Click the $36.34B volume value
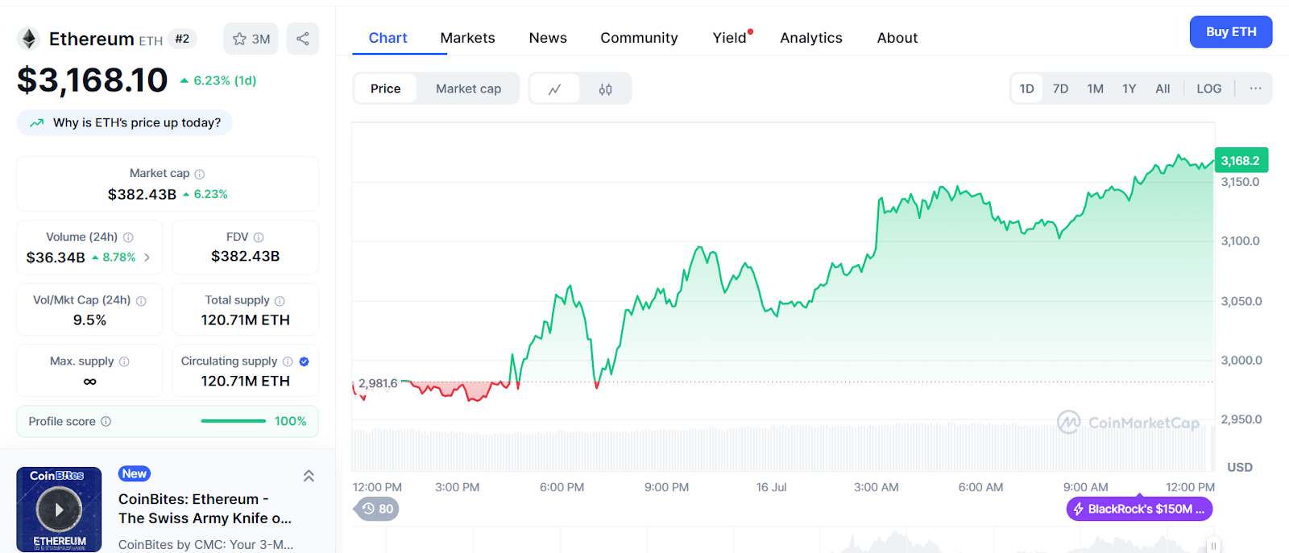Viewport: 1289px width, 553px height. click(56, 258)
